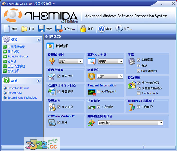Open Protection Options help link

tap(18, 88)
